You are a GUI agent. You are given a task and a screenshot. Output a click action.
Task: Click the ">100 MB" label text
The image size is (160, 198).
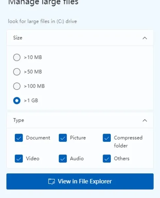(x=34, y=86)
